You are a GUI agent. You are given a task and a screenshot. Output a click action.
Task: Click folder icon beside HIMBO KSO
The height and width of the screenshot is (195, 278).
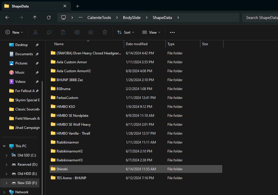point(53,106)
